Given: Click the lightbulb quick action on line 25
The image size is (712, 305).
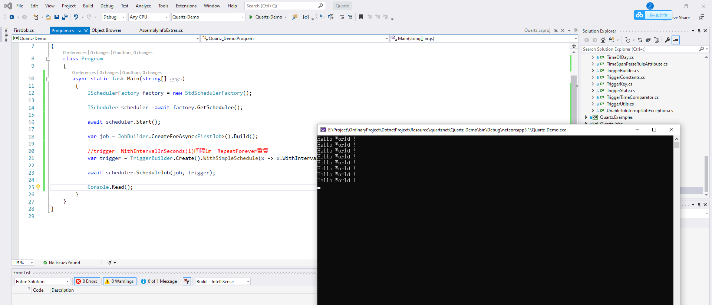Looking at the screenshot, I should (x=38, y=187).
